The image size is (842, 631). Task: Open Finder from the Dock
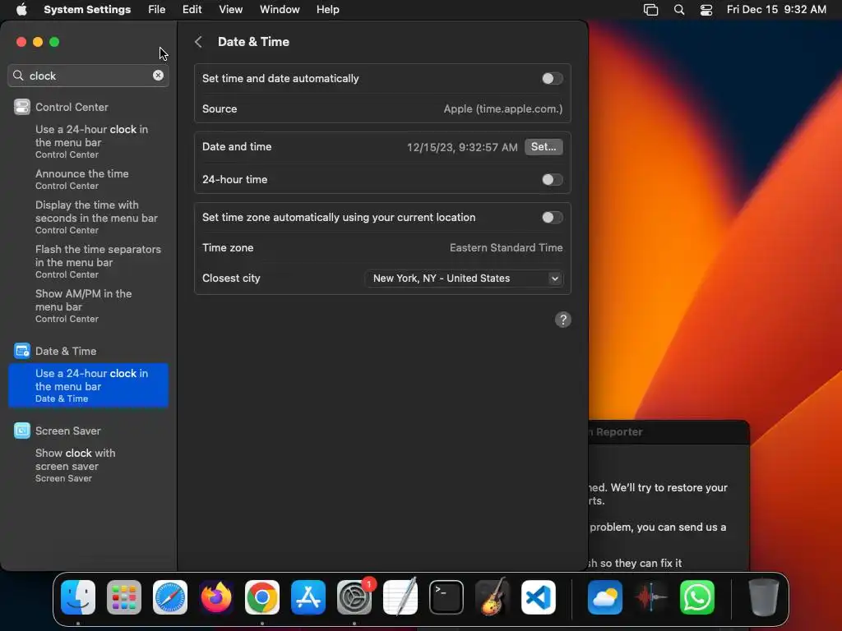[x=78, y=597]
